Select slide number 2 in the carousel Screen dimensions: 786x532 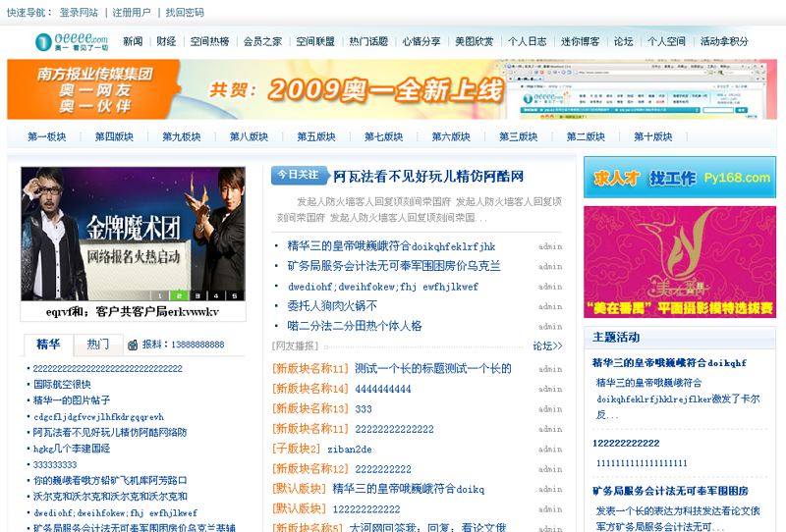point(179,296)
